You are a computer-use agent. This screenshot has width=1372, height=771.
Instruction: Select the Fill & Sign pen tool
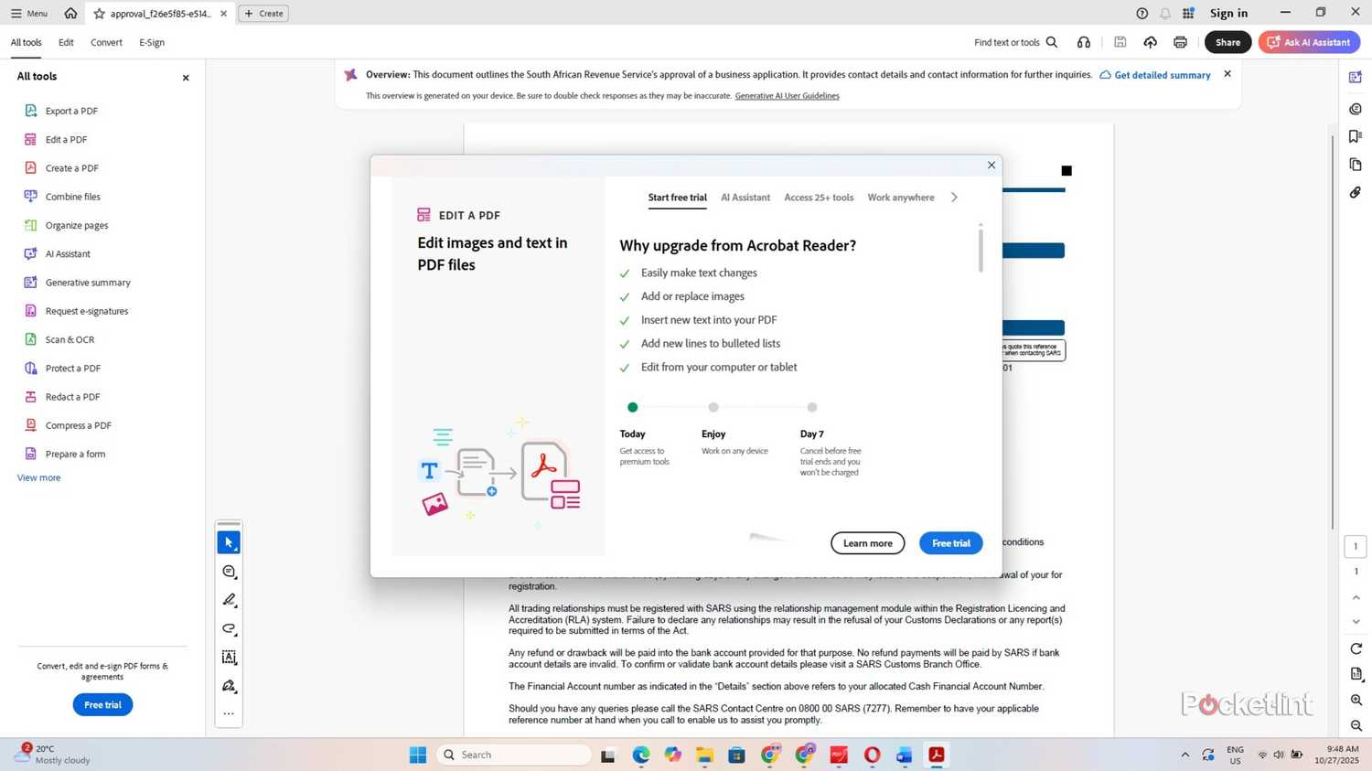pos(229,686)
